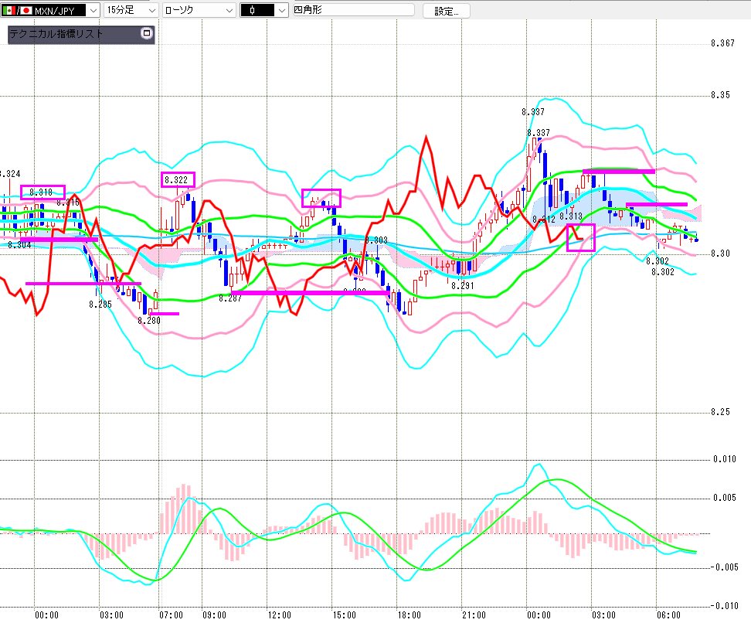Viewport: 751px width, 623px height.
Task: Select the short magenta line beneath 8.280
Action: tap(164, 313)
